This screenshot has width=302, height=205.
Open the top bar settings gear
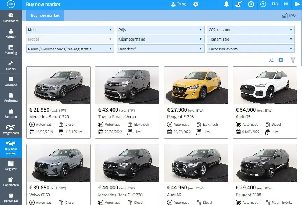196,4
